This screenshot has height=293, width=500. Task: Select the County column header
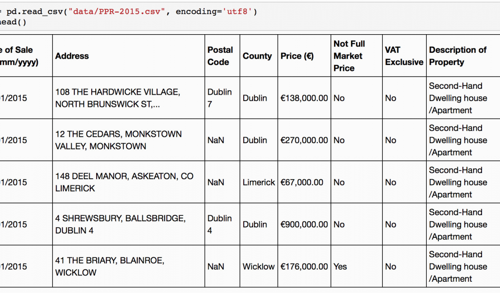click(x=259, y=56)
